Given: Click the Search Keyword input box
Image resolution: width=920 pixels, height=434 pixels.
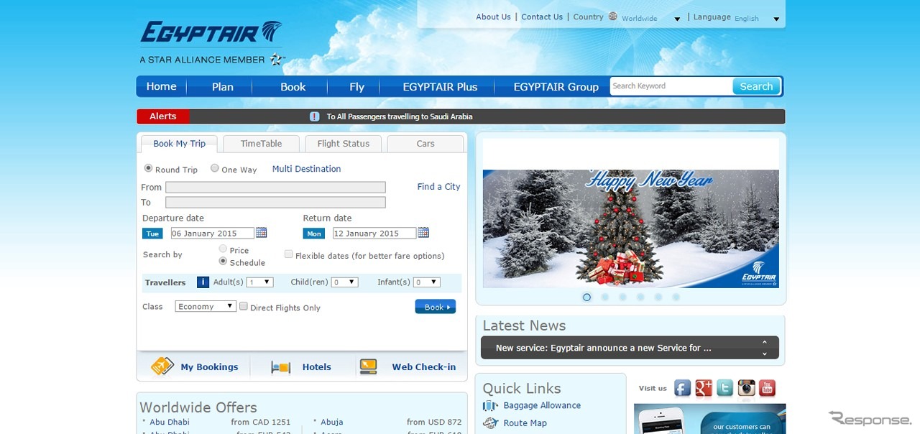Looking at the screenshot, I should (671, 86).
